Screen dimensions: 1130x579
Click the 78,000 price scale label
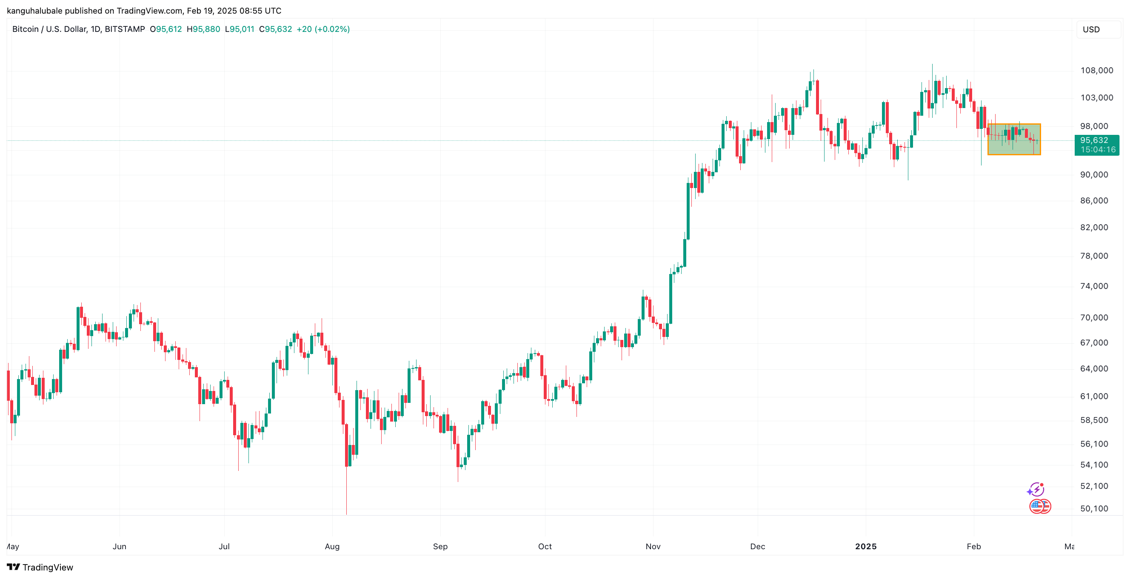1093,256
